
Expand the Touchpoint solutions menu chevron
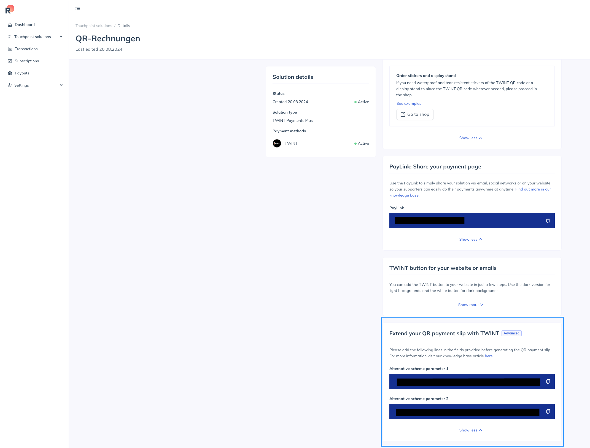click(x=61, y=37)
